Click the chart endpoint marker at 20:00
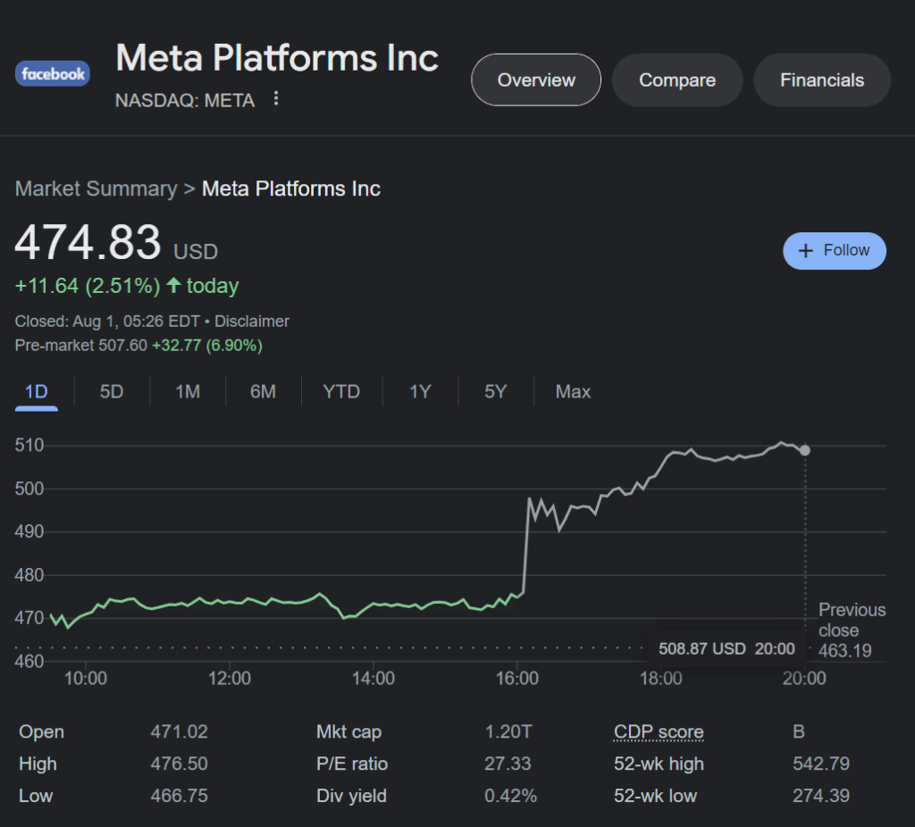The width and height of the screenshot is (915, 827). click(805, 450)
